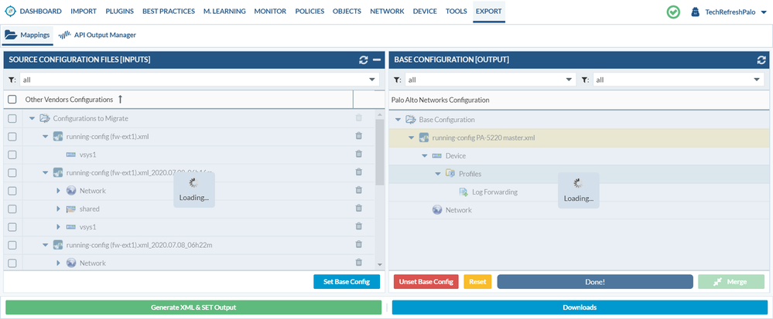Select checkbox for running-config (fw-ext1).xml
Screen dimensions: 773x319
12,137
